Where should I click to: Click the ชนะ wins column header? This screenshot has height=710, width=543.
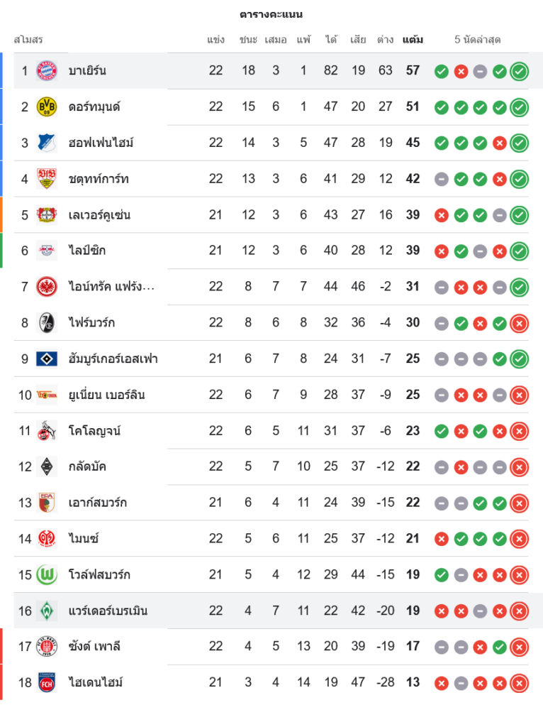(x=248, y=40)
